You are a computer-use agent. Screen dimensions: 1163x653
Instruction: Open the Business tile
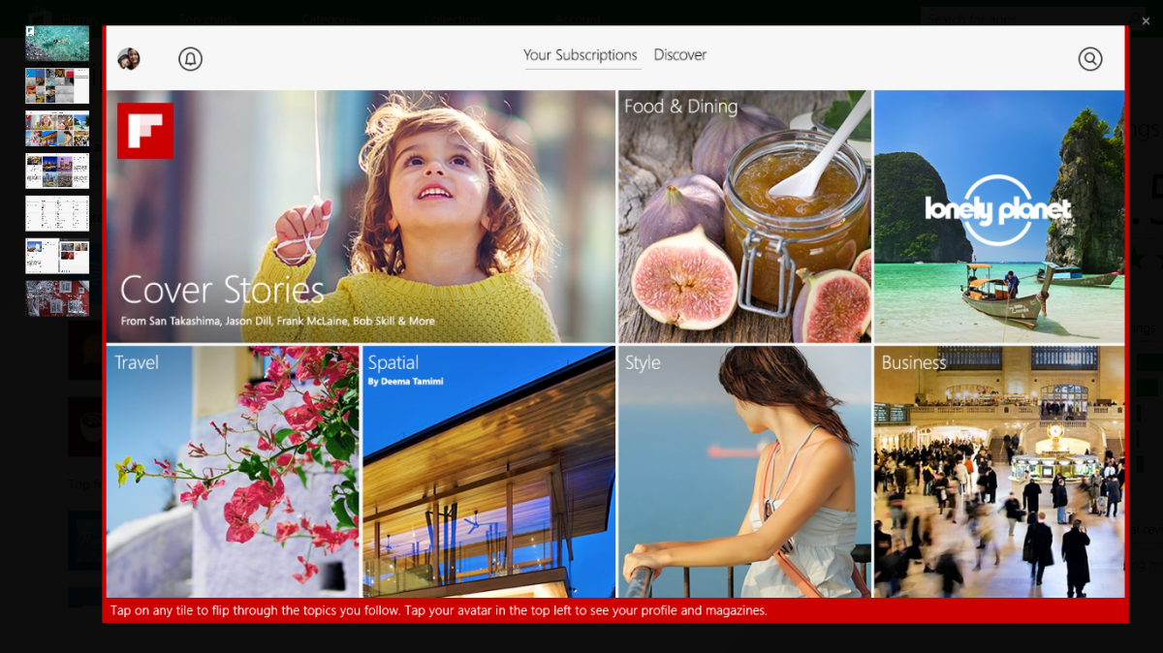pyautogui.click(x=999, y=472)
